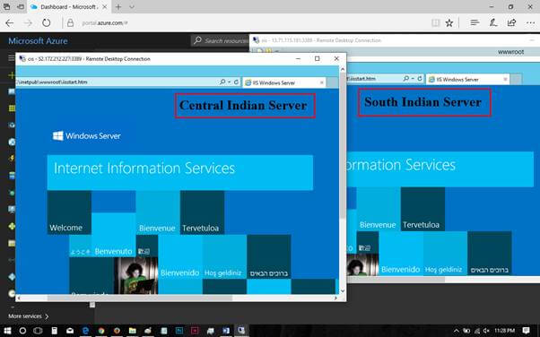Click the Benvenuto tile

click(x=113, y=235)
